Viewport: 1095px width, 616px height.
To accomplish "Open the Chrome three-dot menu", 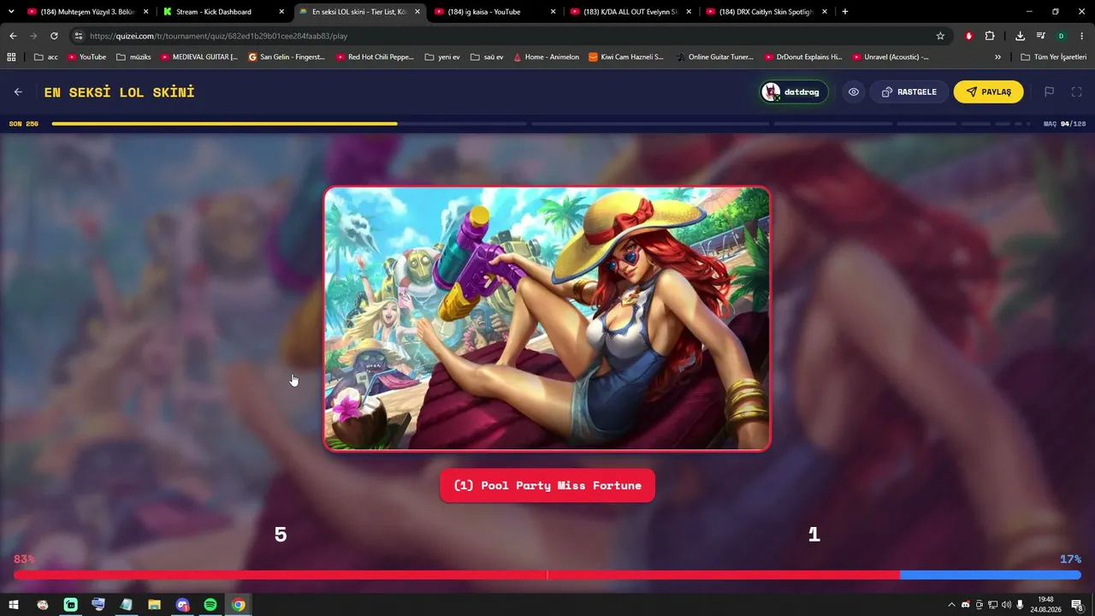I will (x=1082, y=36).
